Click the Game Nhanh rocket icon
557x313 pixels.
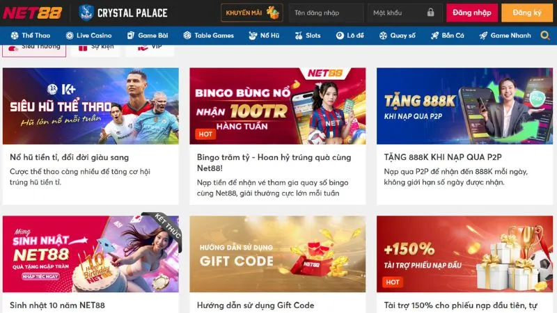(483, 35)
